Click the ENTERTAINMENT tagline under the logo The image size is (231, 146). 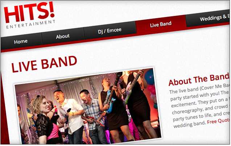(x=30, y=24)
